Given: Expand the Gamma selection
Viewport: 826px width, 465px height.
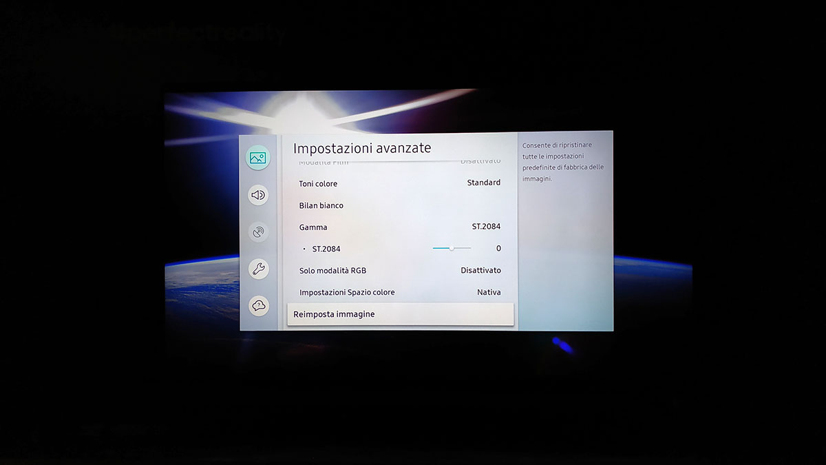Looking at the screenshot, I should (313, 227).
